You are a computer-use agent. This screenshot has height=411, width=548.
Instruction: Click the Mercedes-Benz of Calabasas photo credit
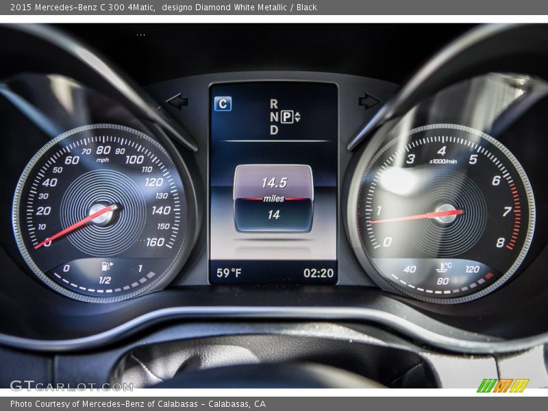pos(138,404)
